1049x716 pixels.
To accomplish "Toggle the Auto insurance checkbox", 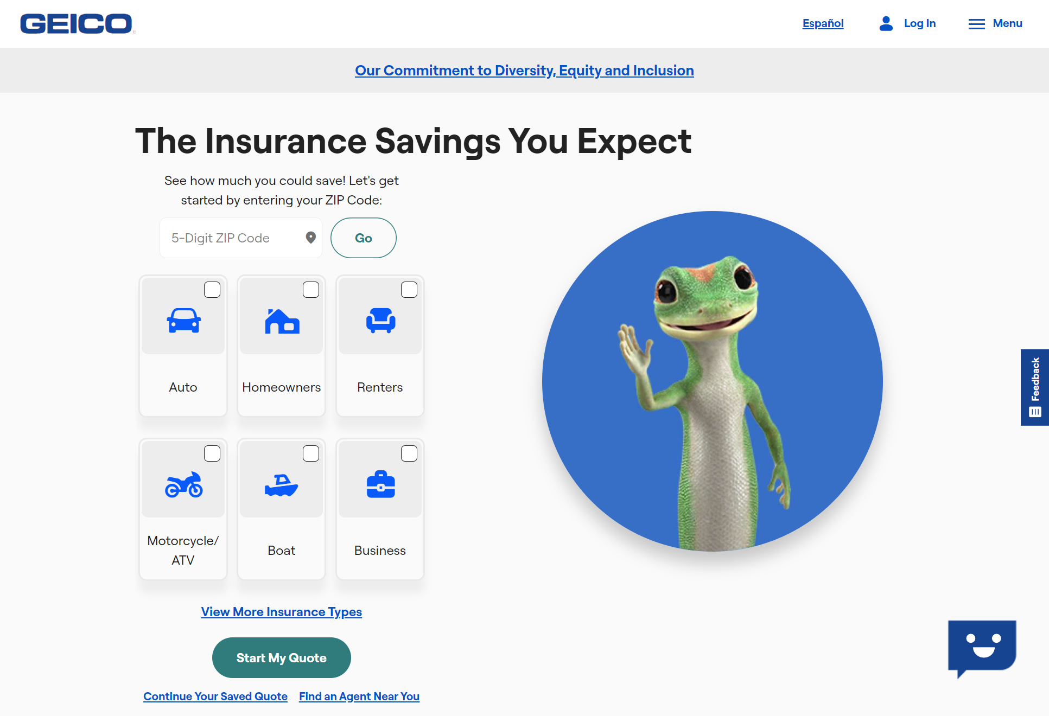I will click(212, 290).
